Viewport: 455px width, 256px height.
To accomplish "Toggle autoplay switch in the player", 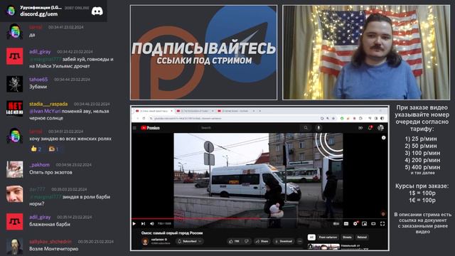I will click(336, 223).
